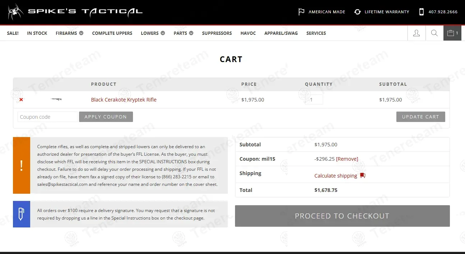465x254 pixels.
Task: Click the CART page heading
Action: (x=231, y=60)
